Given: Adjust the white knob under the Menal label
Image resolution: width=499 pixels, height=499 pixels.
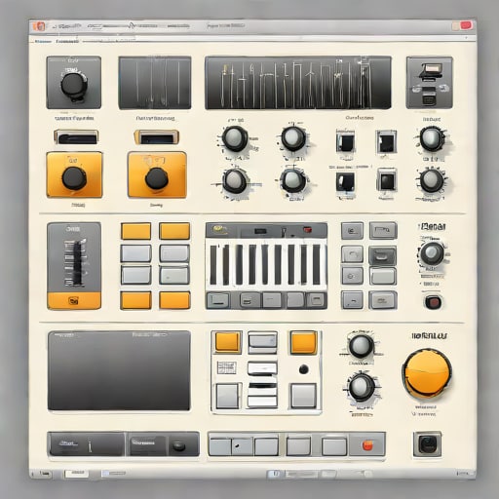Looking at the screenshot, I should pos(432,253).
